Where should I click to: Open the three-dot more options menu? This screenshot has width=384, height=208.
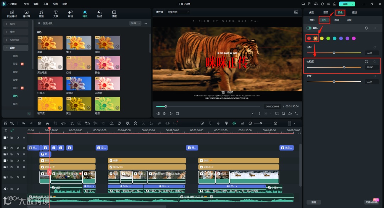pos(145,23)
